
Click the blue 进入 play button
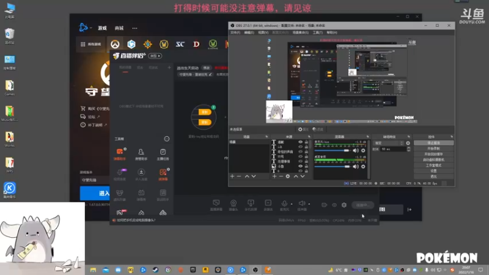click(95, 193)
